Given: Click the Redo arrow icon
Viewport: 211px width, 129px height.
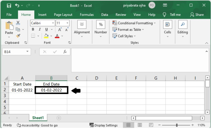Looking at the screenshot, I should pyautogui.click(x=28, y=5).
